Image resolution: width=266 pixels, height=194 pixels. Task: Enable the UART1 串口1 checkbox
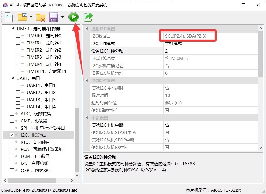[18, 85]
